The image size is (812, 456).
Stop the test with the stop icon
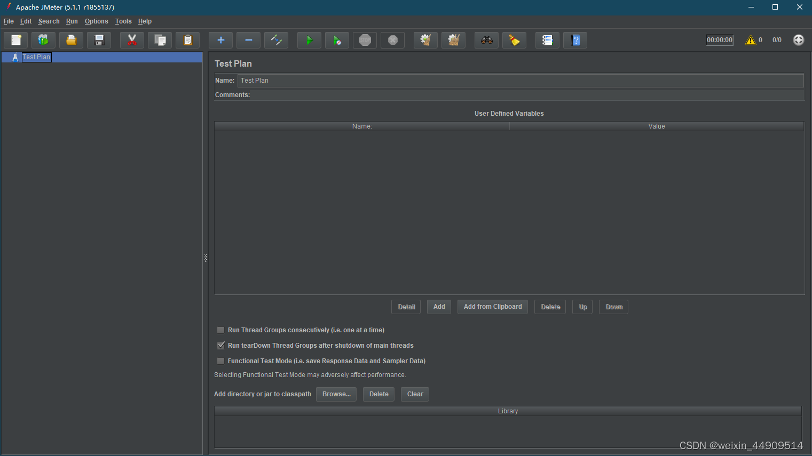pos(365,40)
